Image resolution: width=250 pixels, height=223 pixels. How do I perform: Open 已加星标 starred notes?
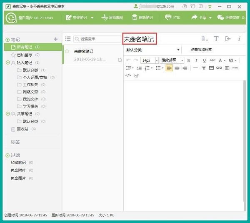click(25, 55)
